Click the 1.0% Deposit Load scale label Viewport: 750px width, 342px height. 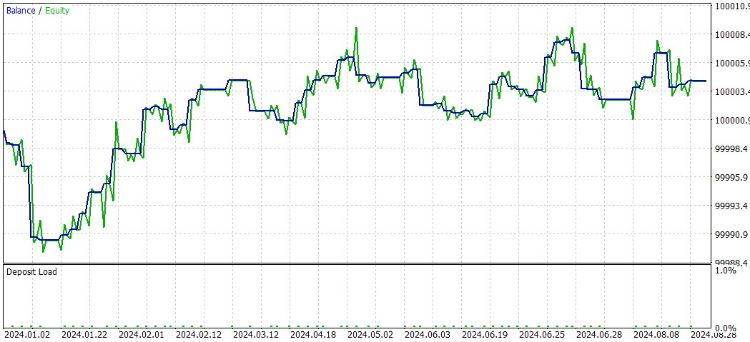click(726, 271)
